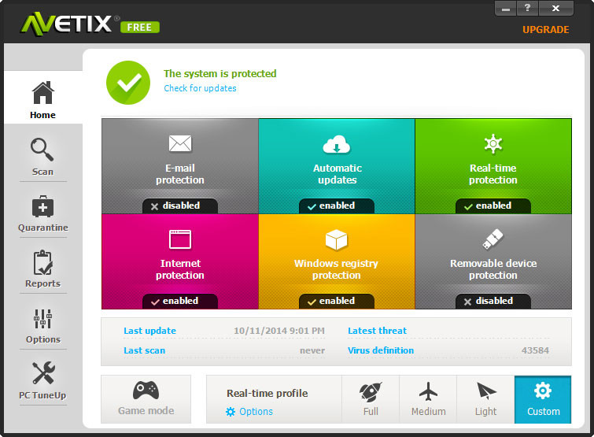Viewport: 594px width, 437px height.
Task: Click the Windows registry cube icon
Action: pos(337,239)
